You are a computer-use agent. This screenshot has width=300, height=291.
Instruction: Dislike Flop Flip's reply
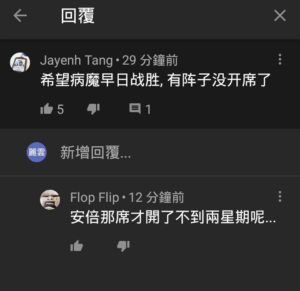pyautogui.click(x=123, y=246)
